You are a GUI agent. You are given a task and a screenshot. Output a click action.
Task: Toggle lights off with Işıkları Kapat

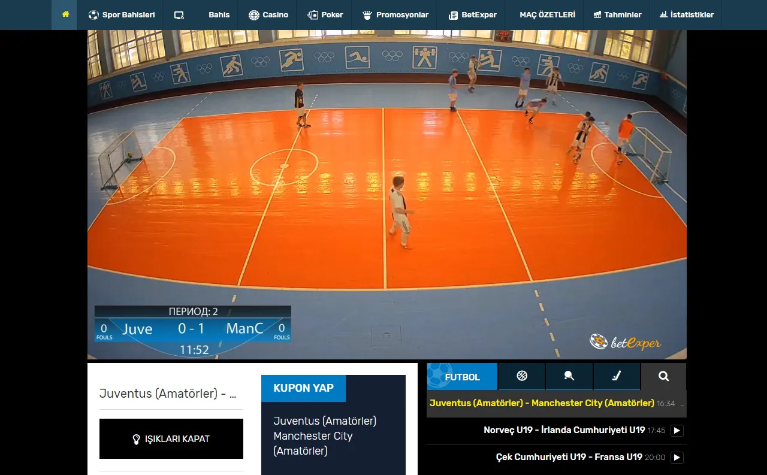(171, 438)
